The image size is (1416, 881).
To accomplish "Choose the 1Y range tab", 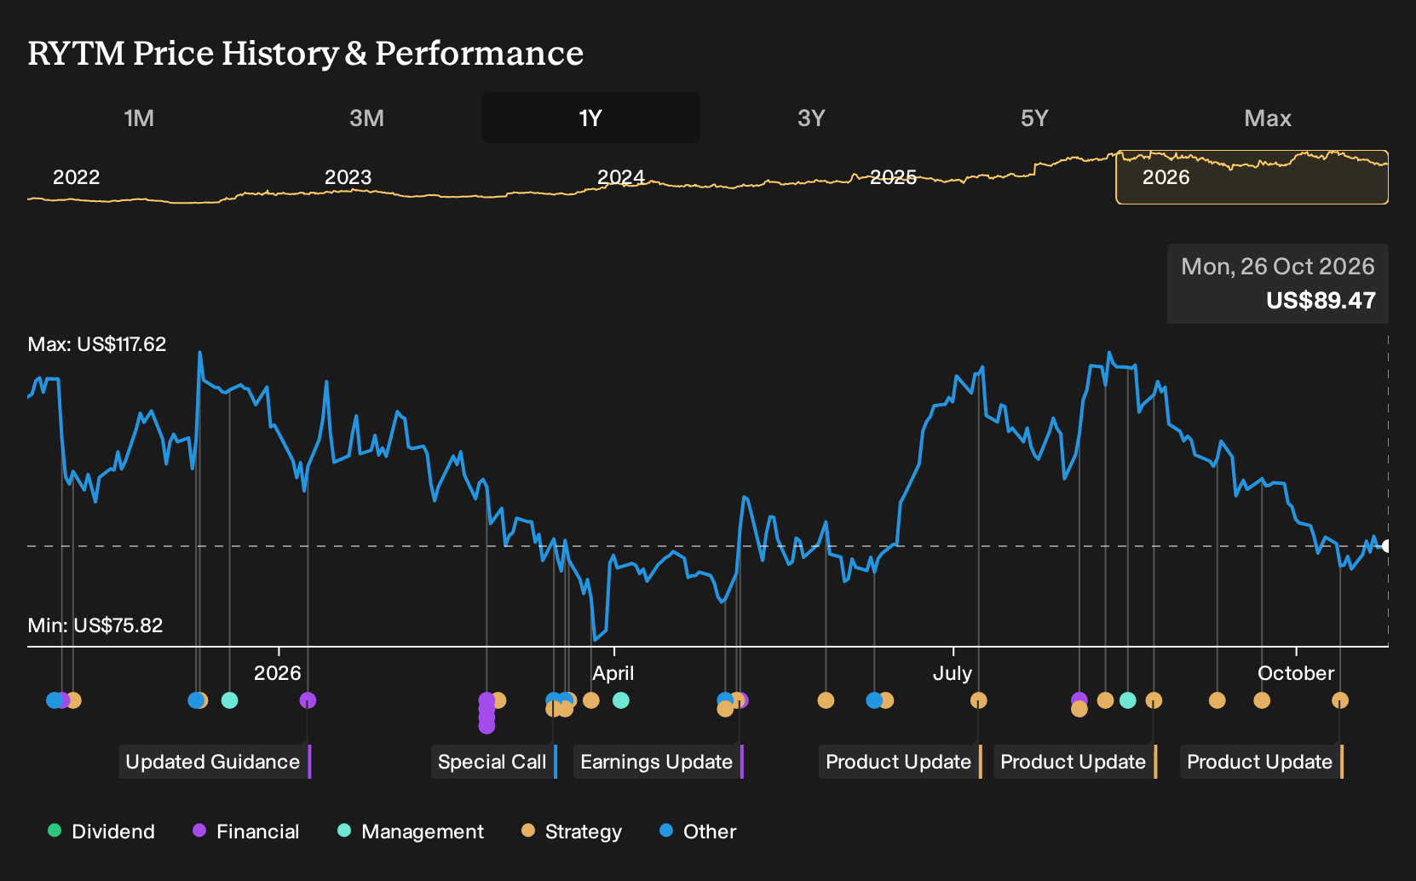I will 590,118.
